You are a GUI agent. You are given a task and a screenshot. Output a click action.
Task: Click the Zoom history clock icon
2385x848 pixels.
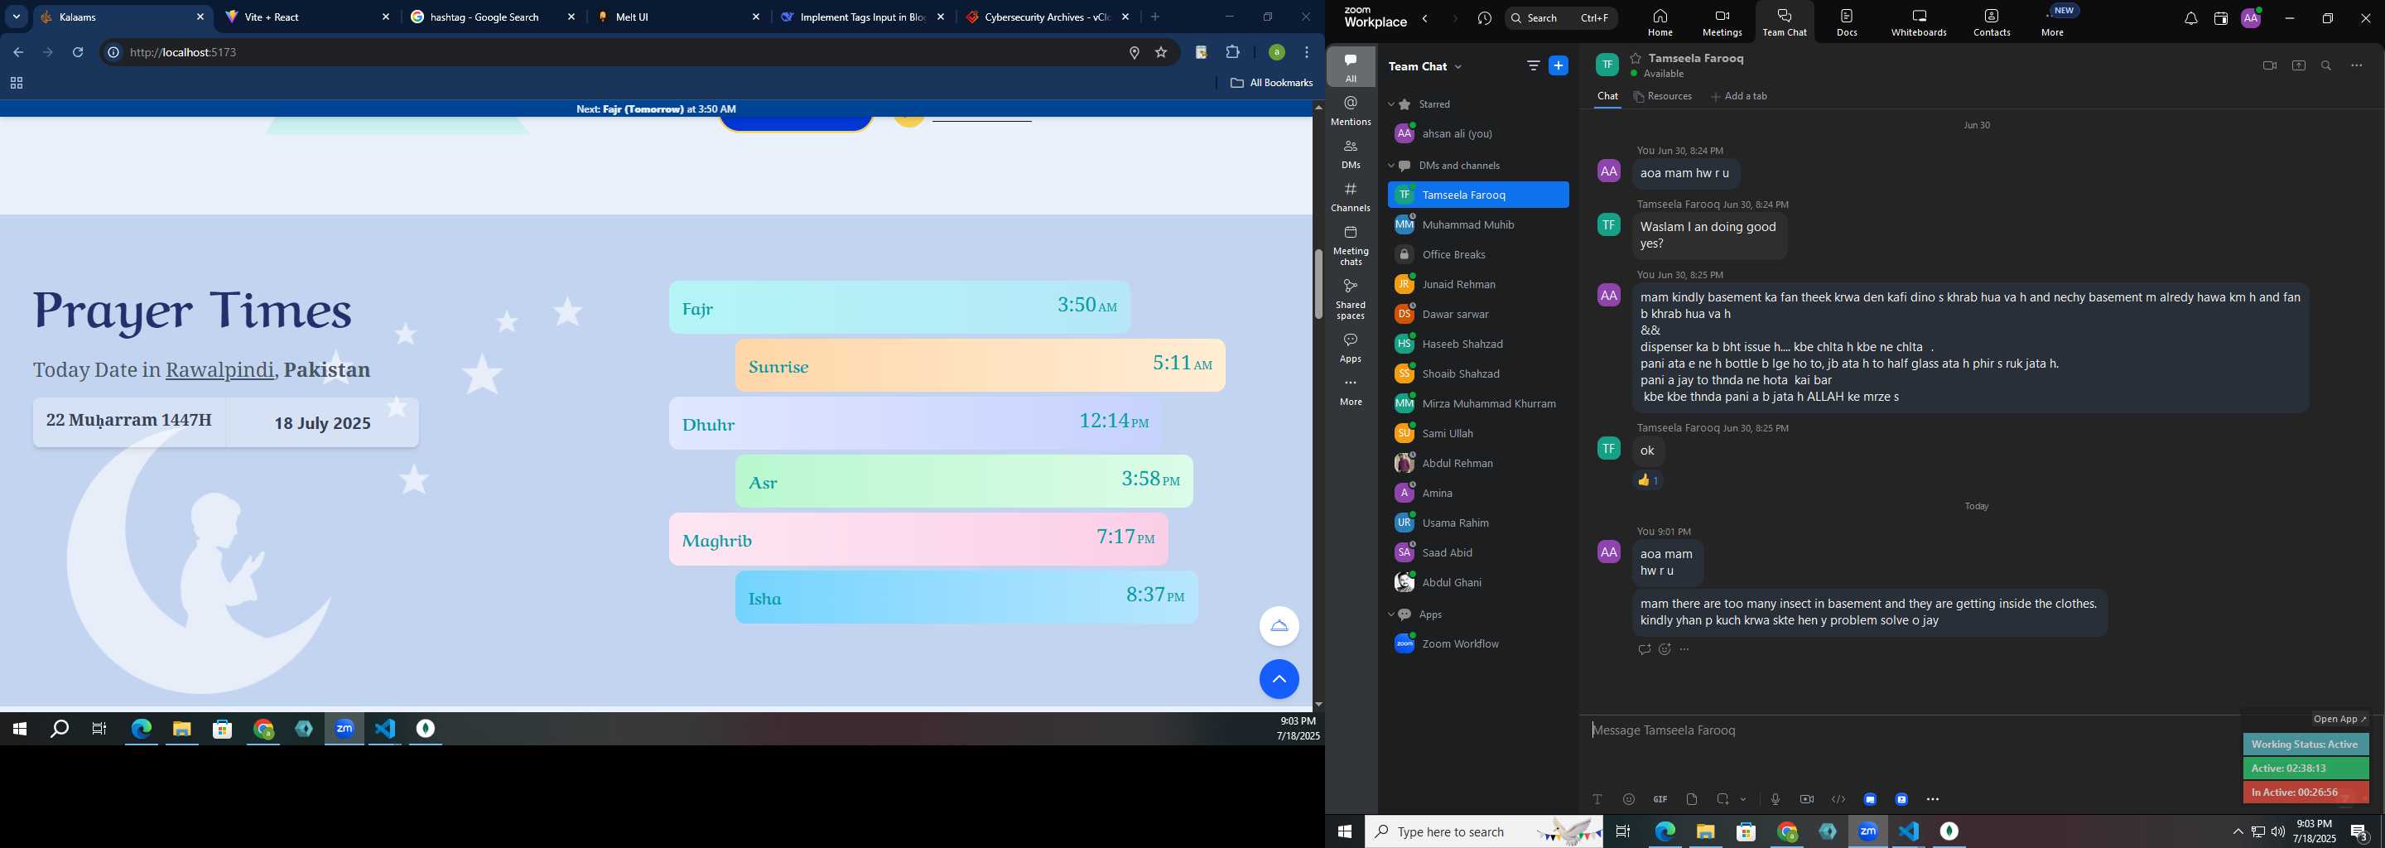point(1485,18)
